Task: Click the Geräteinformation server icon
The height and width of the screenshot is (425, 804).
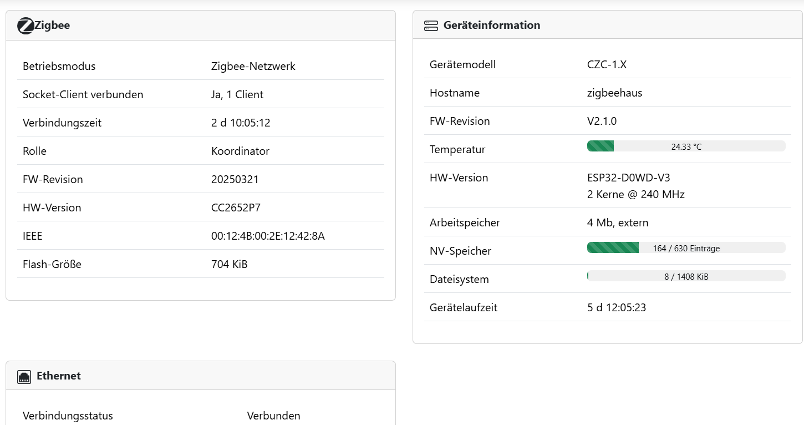Action: 431,26
